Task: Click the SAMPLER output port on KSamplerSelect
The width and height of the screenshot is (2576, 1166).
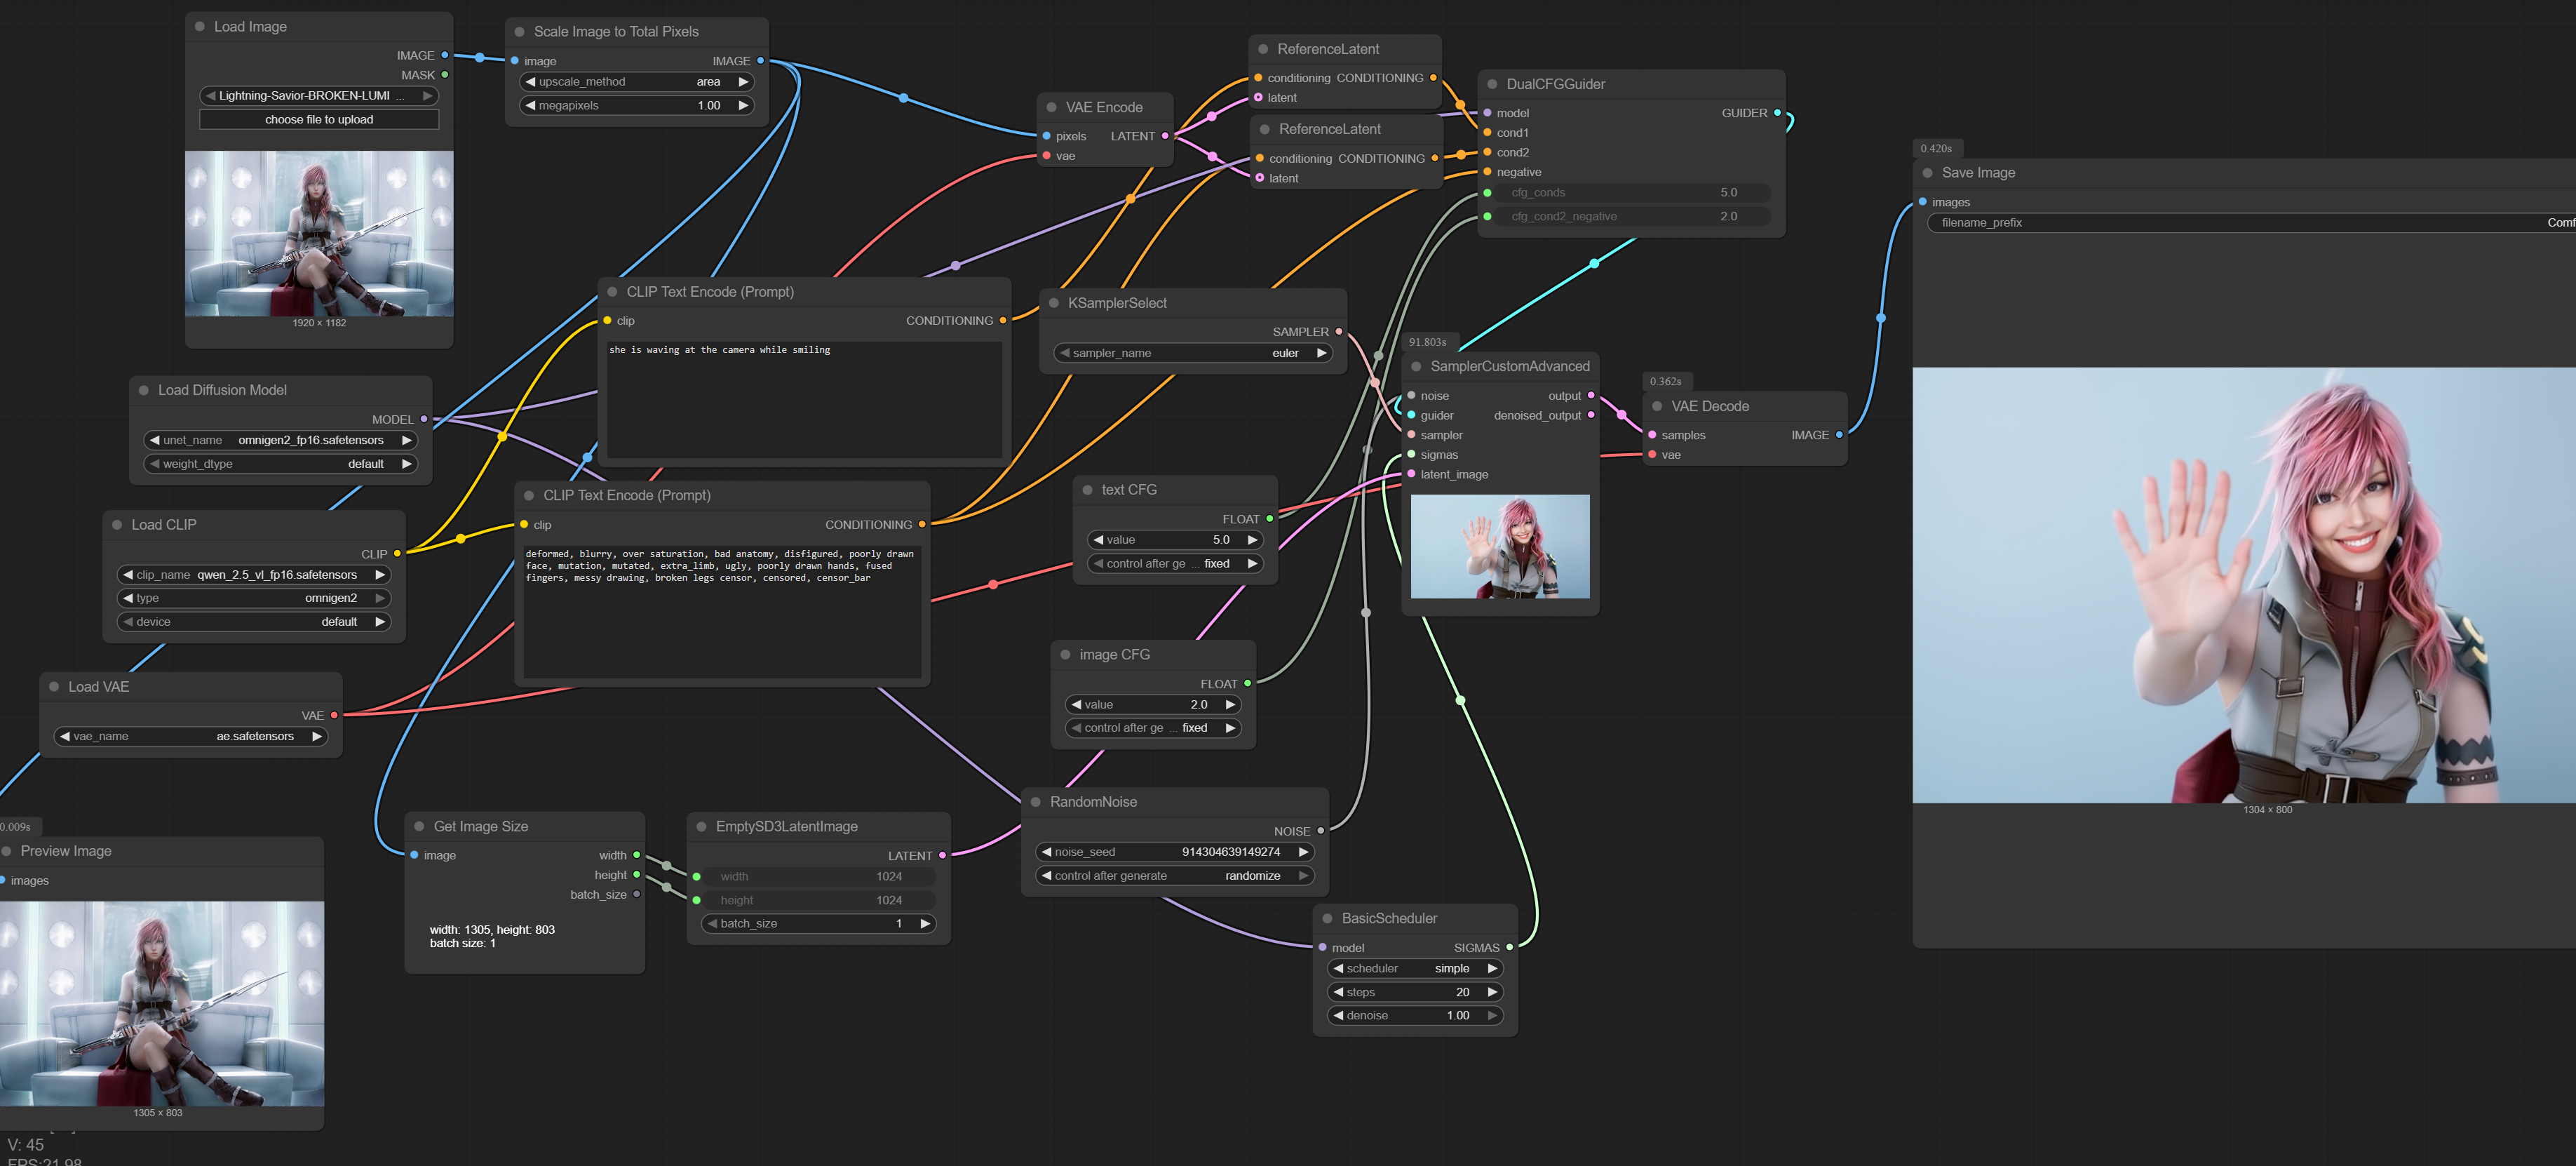Action: (x=1339, y=332)
